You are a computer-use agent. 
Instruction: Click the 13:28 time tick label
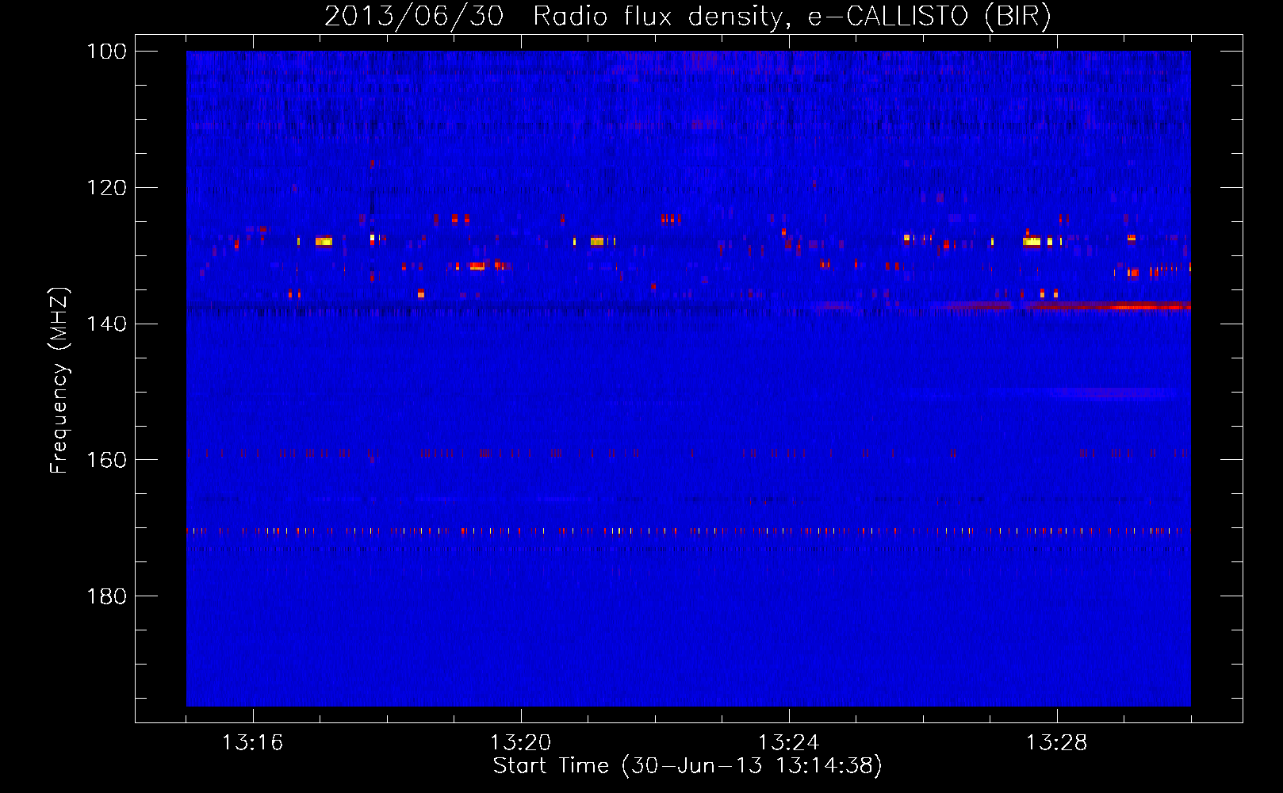pos(1056,742)
